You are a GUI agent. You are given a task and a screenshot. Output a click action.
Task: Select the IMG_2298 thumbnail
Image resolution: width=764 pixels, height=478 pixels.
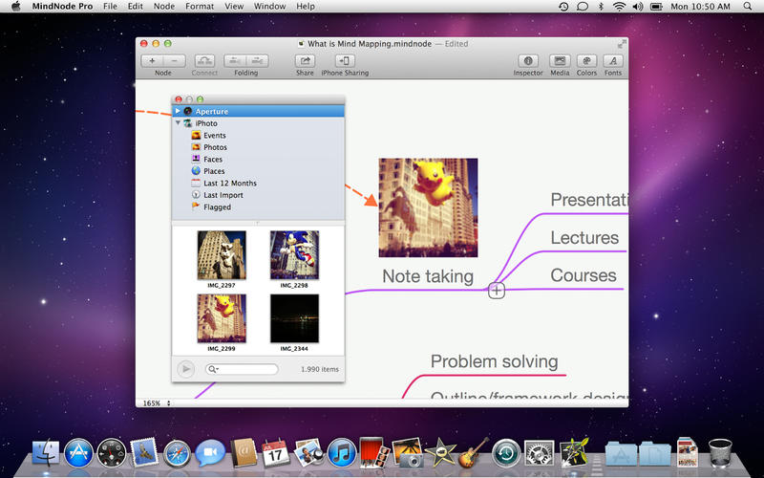point(293,255)
